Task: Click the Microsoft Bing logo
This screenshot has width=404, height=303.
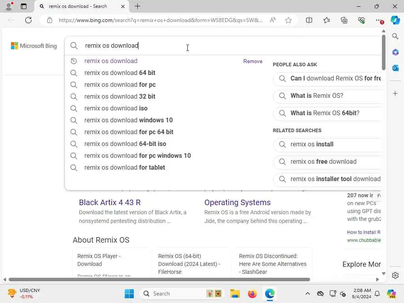Action: [x=34, y=46]
